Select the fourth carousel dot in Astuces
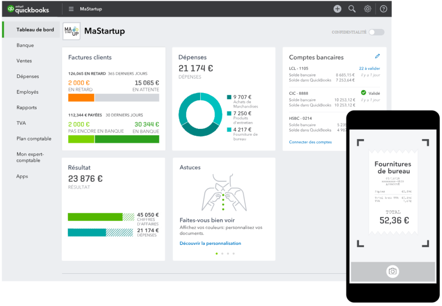442x306 pixels. pos(234,254)
